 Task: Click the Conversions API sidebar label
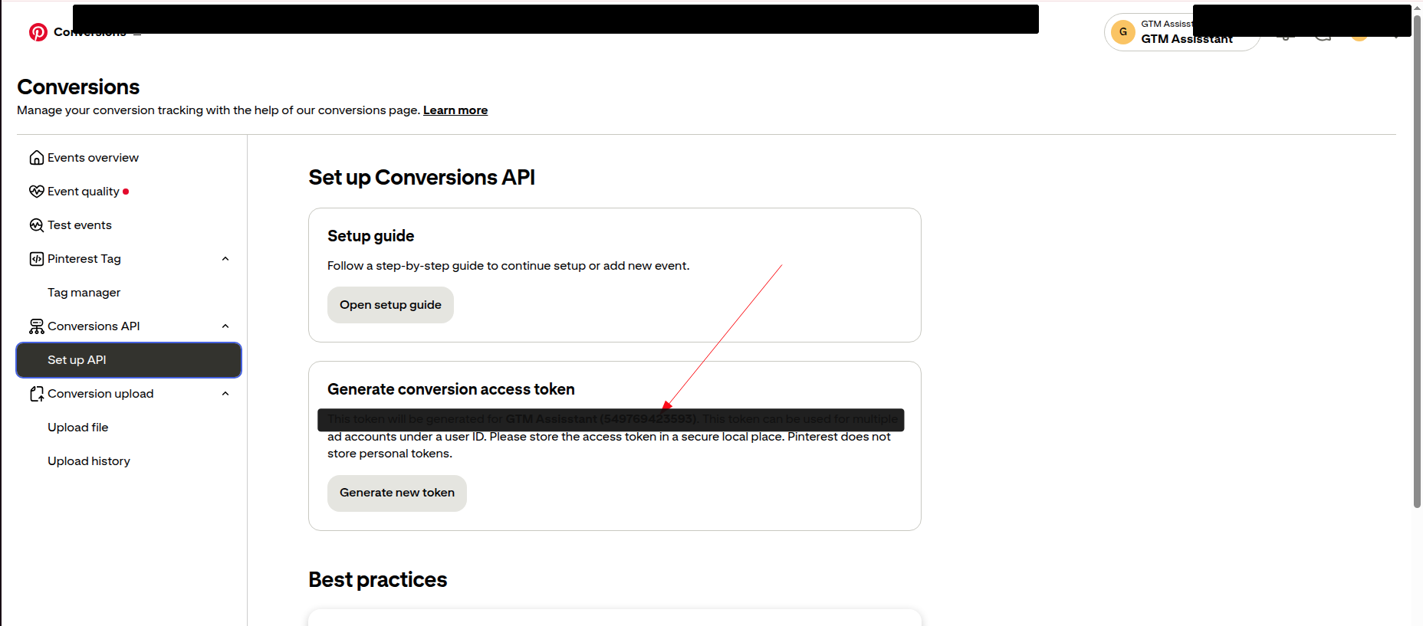[x=94, y=326]
